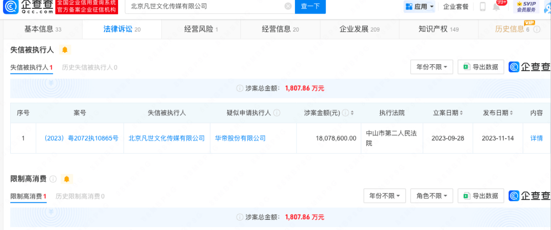Switch to 基本信息 tab
The height and width of the screenshot is (230, 551).
pyautogui.click(x=43, y=30)
